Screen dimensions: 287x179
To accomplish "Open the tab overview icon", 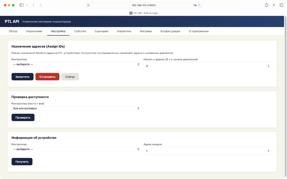I will click(x=281, y=5).
